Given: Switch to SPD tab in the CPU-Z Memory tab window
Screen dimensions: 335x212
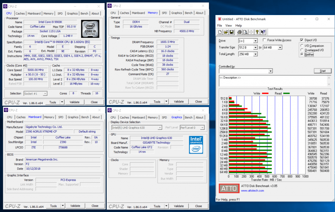Looking at the screenshot, I should pyautogui.click(x=164, y=13).
